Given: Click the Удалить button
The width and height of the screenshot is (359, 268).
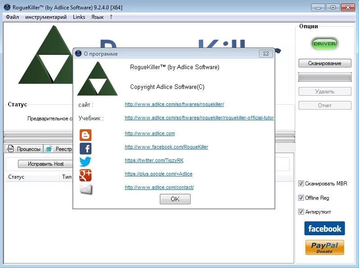Looking at the screenshot, I should tap(325, 92).
